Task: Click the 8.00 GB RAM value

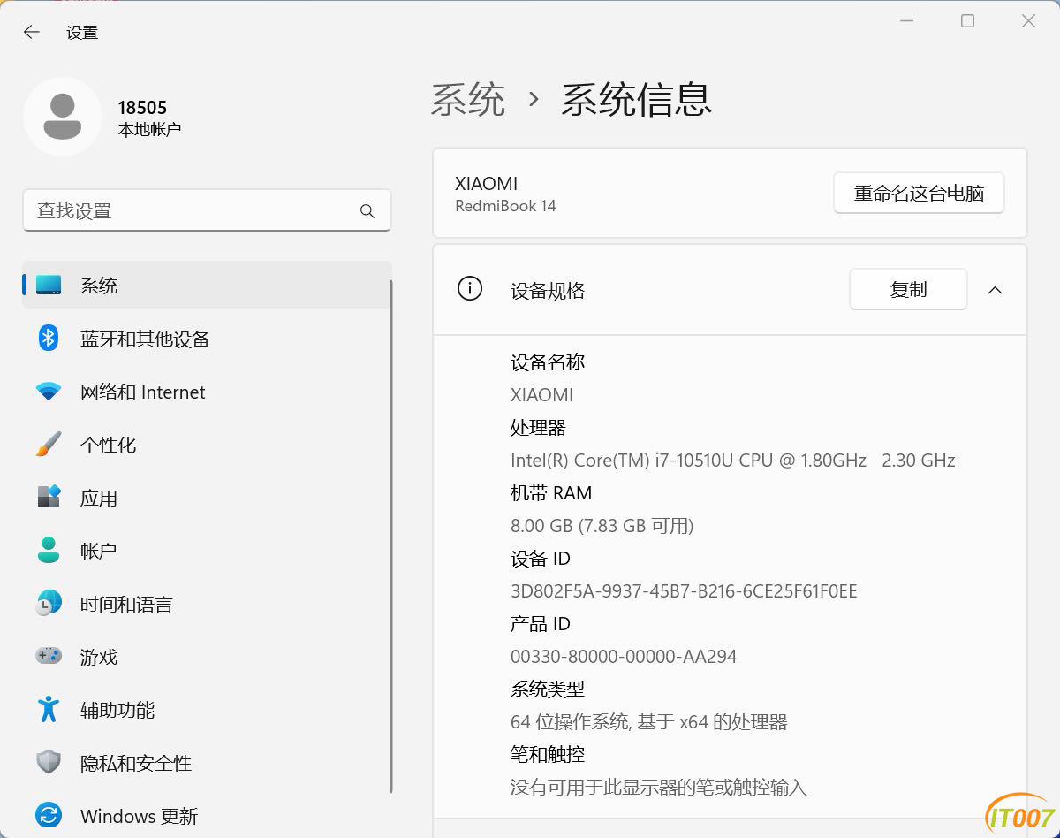Action: pyautogui.click(x=602, y=525)
